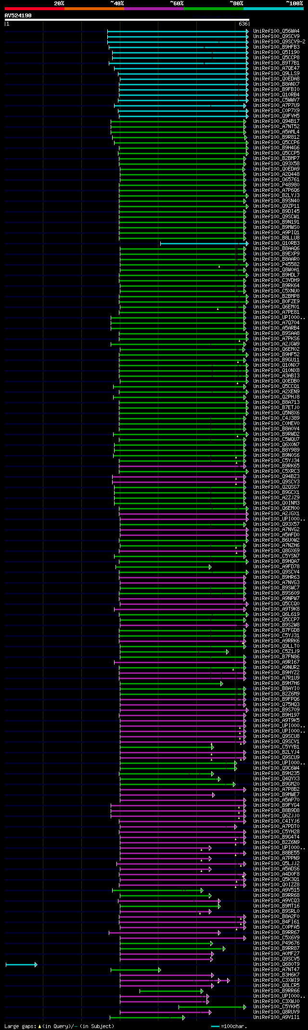The height and width of the screenshot is (1030, 308).
Task: Select the AV524190 query name
Action: click(18, 15)
